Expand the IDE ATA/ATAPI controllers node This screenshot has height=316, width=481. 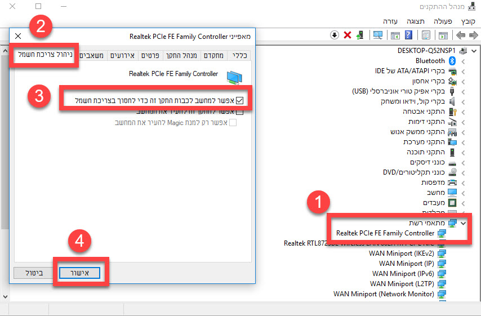coord(463,72)
